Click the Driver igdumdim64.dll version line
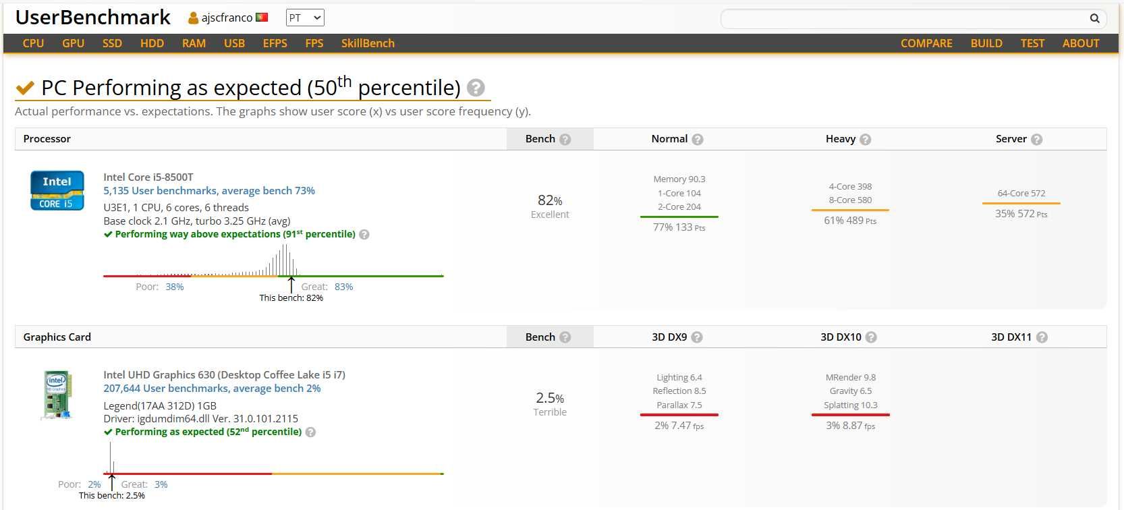This screenshot has width=1124, height=510. click(x=200, y=419)
